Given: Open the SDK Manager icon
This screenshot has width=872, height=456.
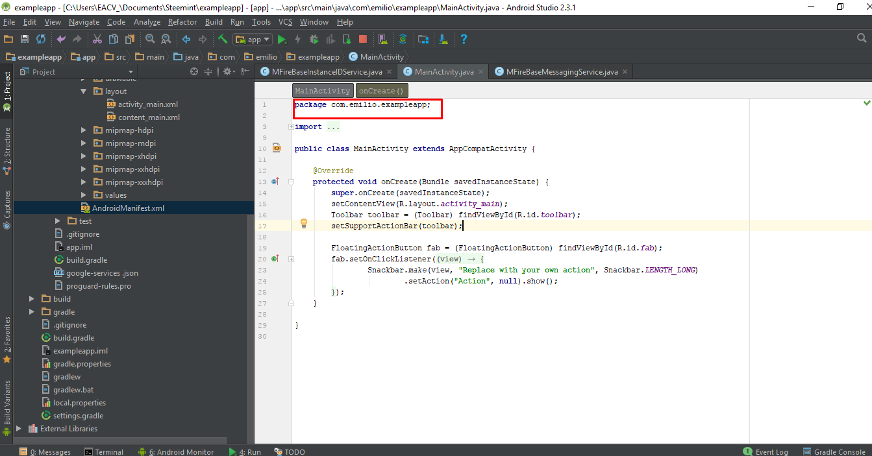Looking at the screenshot, I should point(443,40).
